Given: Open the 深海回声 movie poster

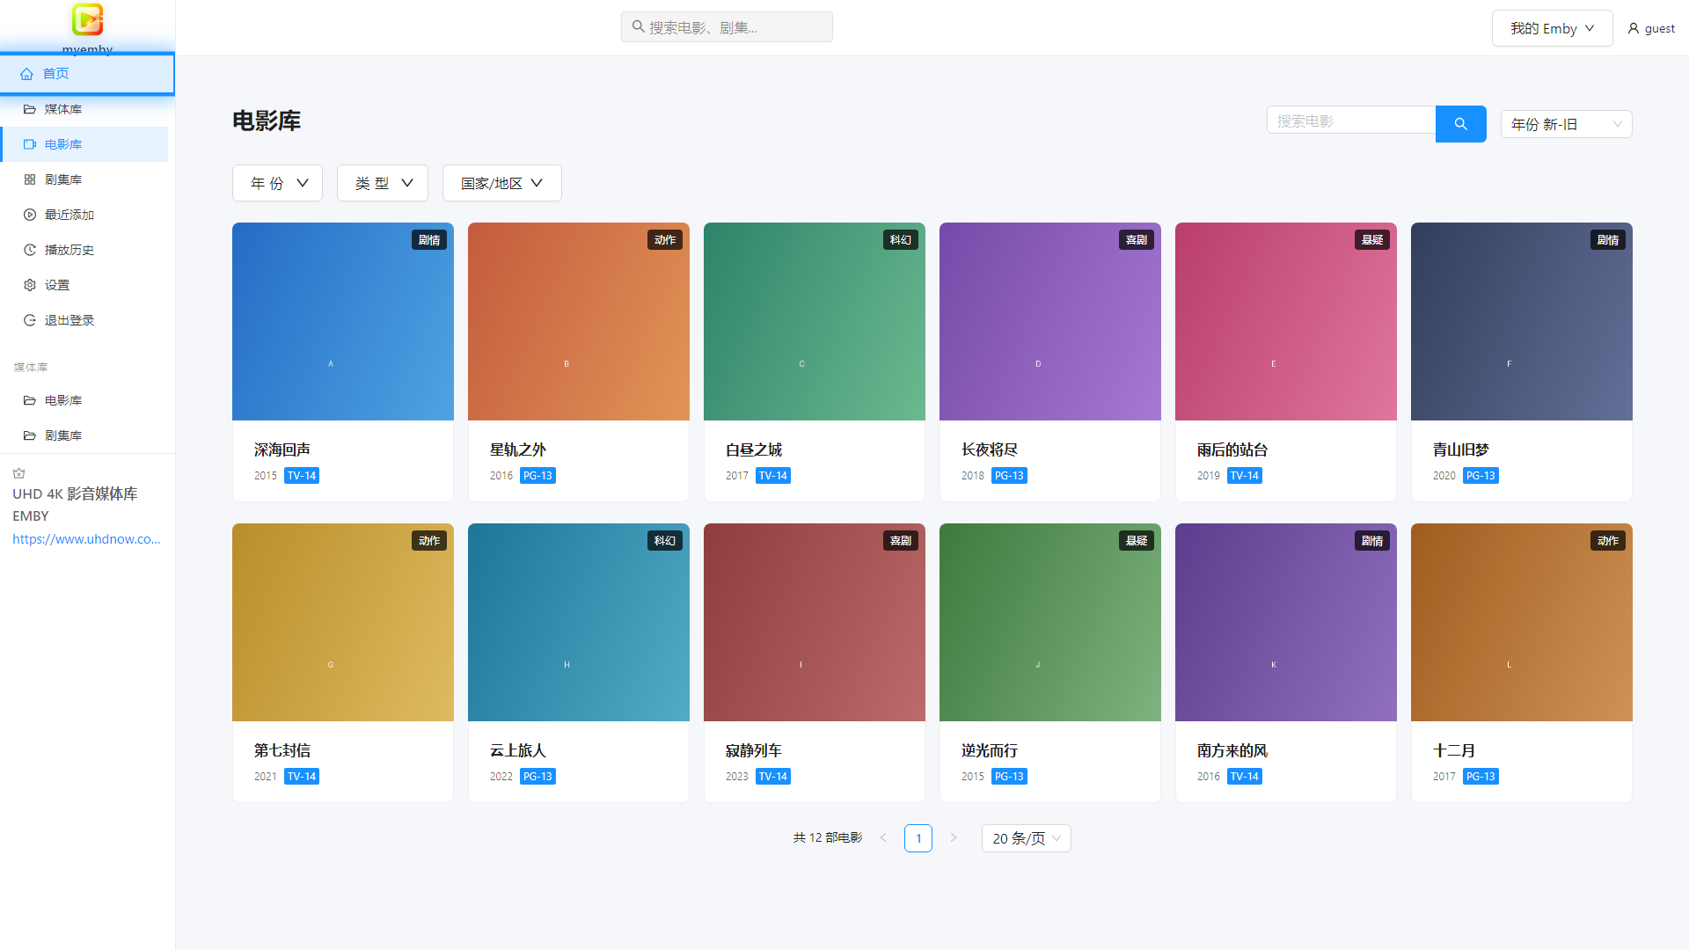Looking at the screenshot, I should (343, 321).
